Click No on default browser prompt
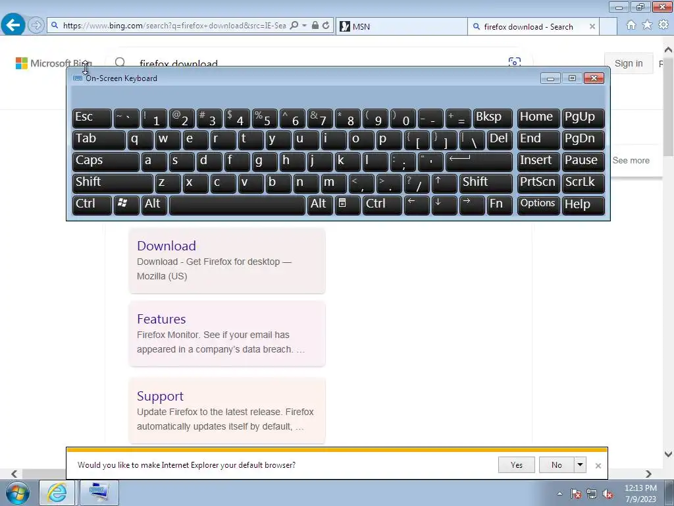This screenshot has height=506, width=674. pos(556,465)
